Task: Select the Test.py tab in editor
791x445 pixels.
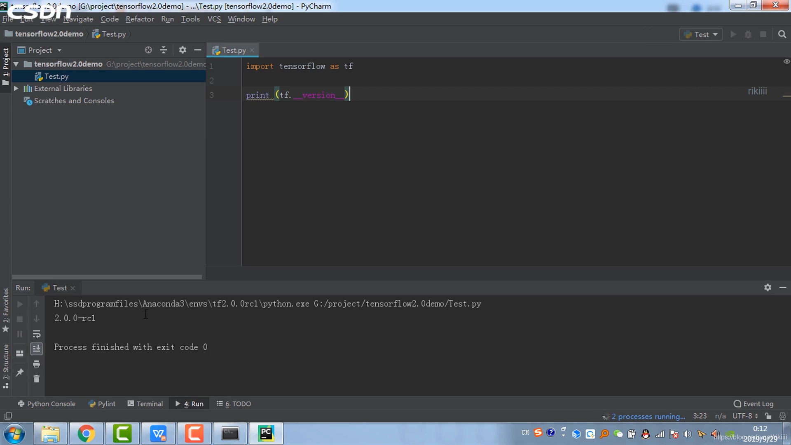Action: 234,50
